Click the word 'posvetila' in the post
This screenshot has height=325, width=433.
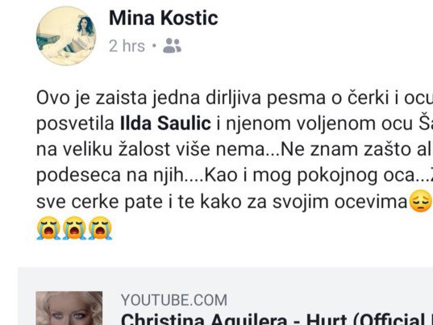coord(75,124)
